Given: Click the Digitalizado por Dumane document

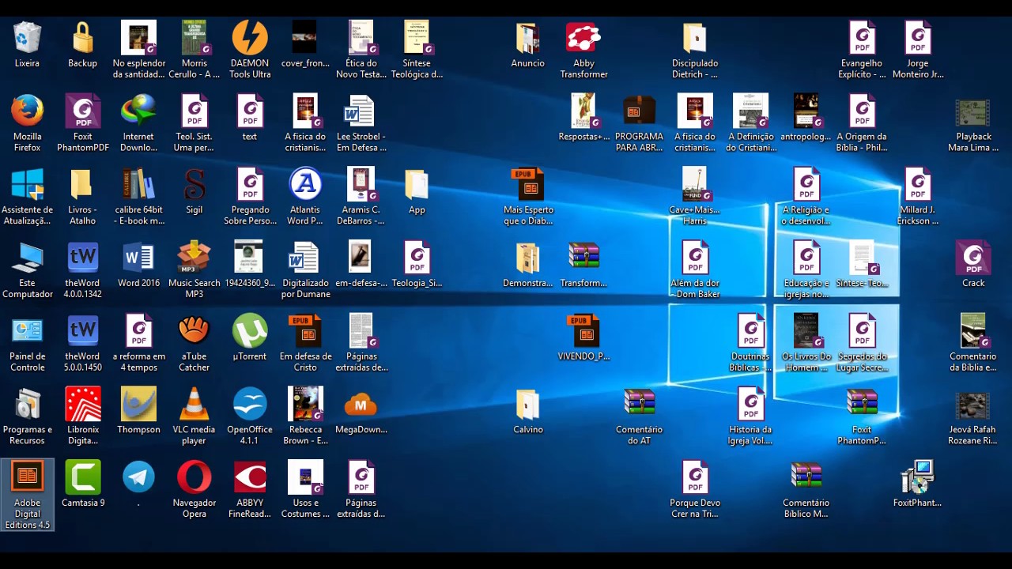Looking at the screenshot, I should tap(305, 258).
